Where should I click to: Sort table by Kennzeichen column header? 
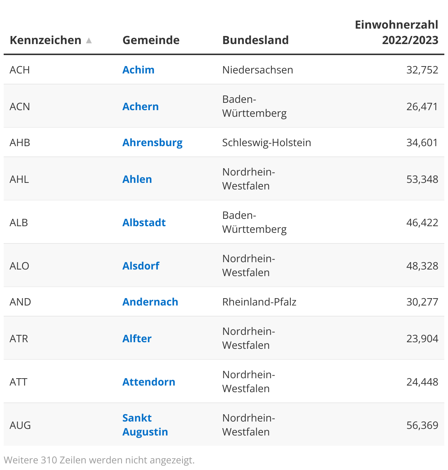46,40
